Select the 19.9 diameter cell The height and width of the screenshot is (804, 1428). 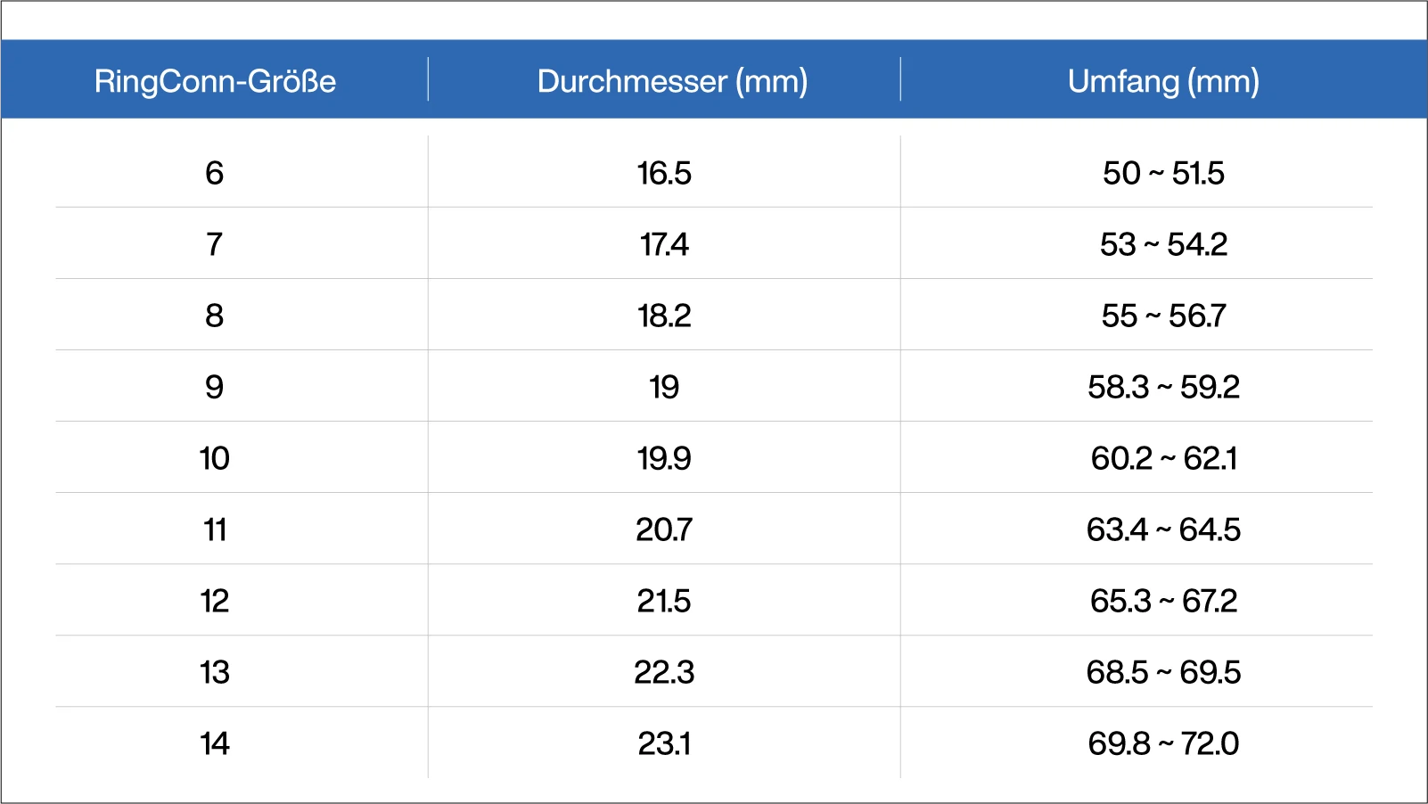click(x=664, y=458)
